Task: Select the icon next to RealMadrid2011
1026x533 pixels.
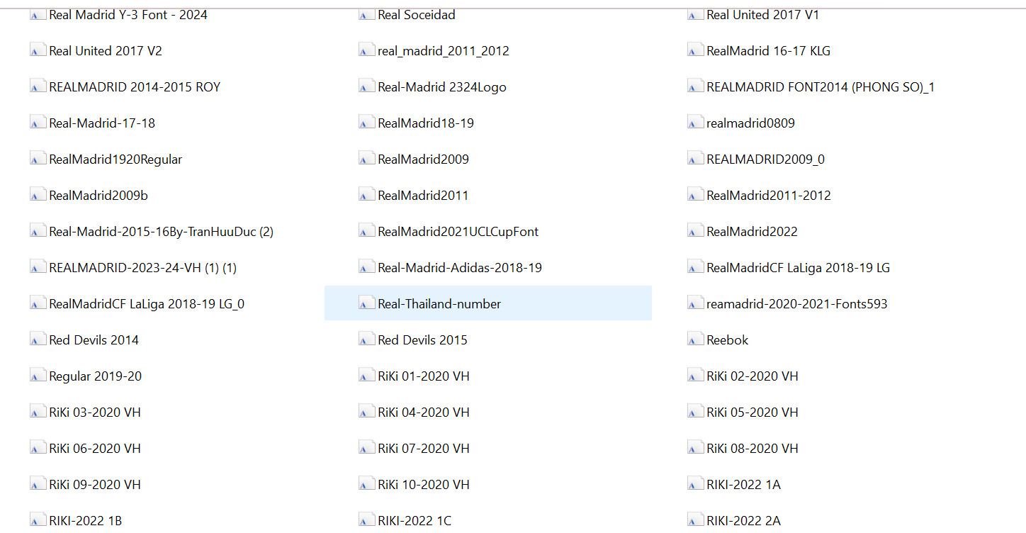Action: tap(366, 196)
